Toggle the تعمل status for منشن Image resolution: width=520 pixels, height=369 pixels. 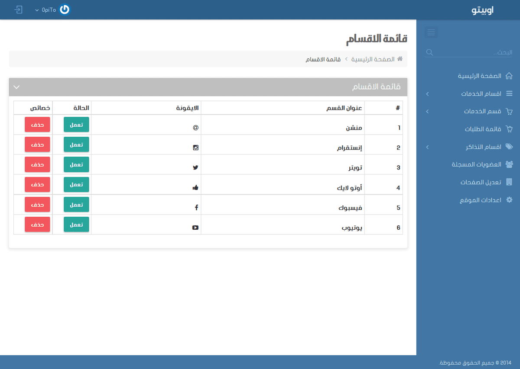pyautogui.click(x=76, y=125)
